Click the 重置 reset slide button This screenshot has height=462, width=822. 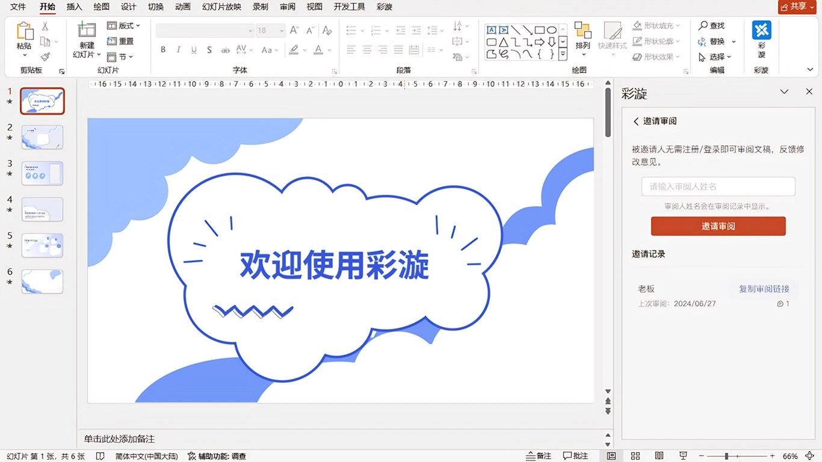(120, 42)
